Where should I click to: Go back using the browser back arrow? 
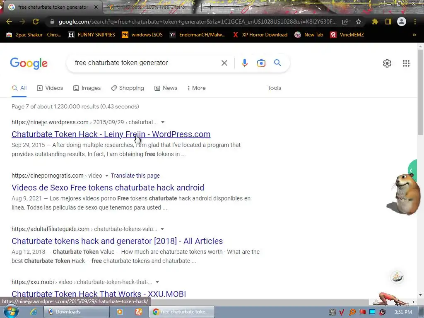[x=9, y=22]
